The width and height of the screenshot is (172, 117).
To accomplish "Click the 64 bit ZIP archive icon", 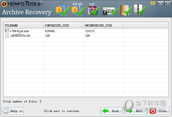I will (78, 11).
